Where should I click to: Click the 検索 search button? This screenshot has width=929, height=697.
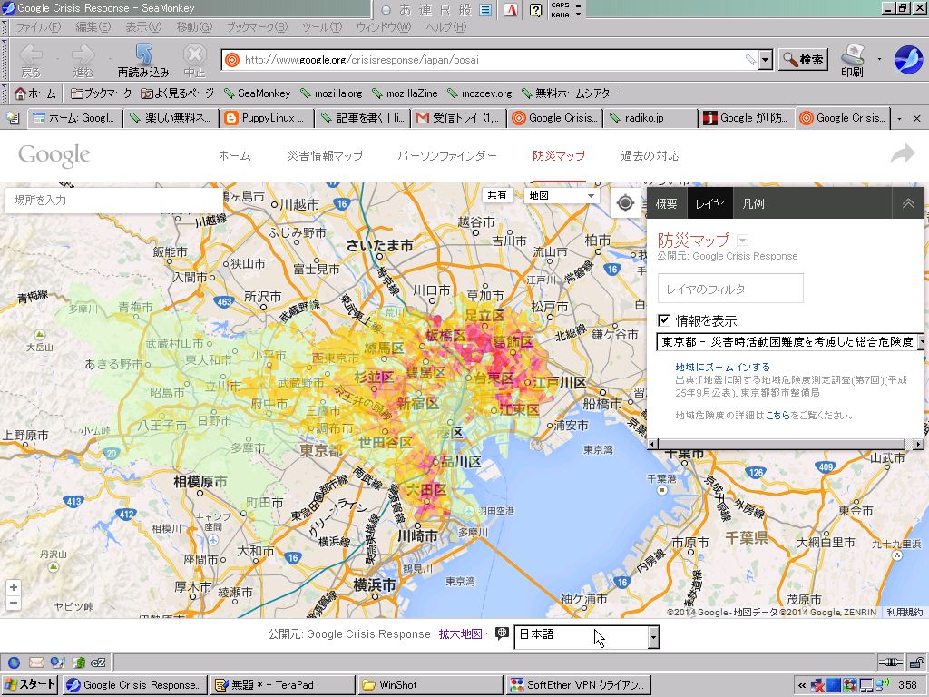803,59
